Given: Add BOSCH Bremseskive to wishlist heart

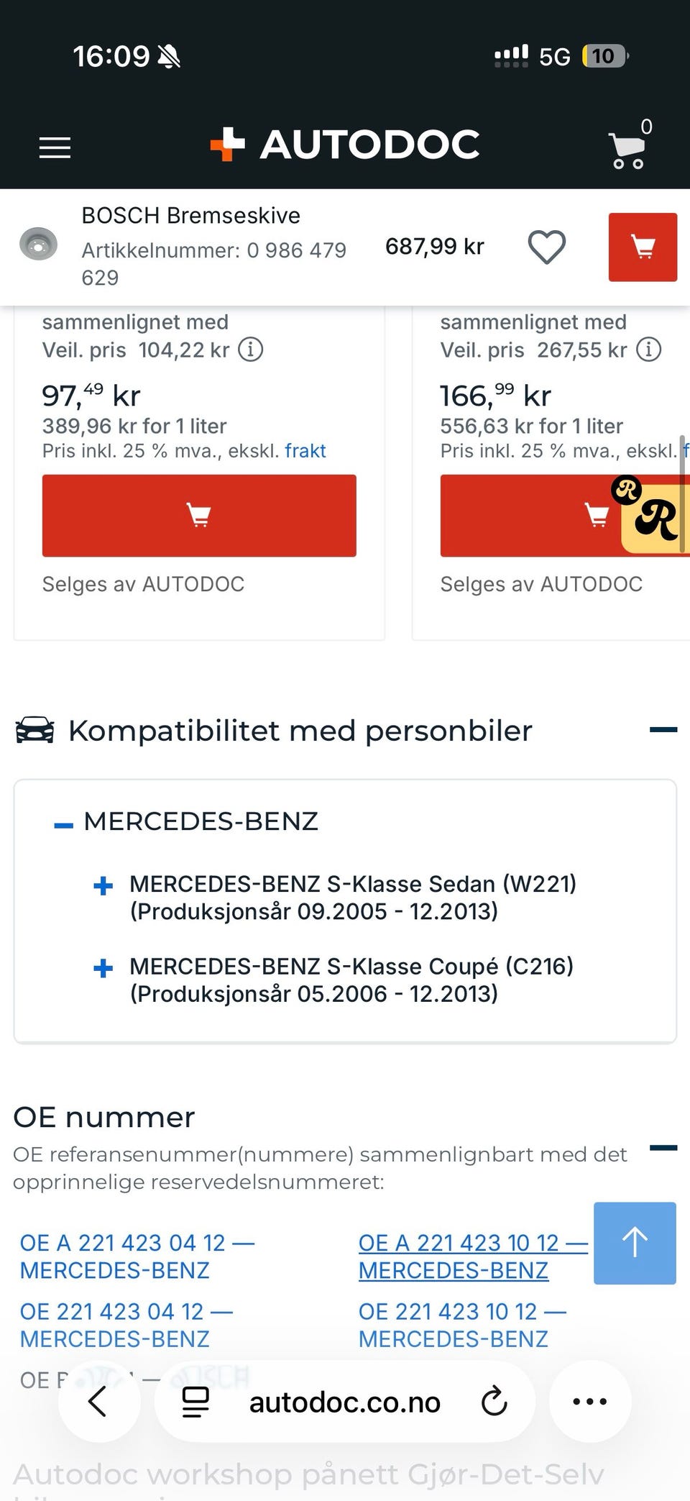Looking at the screenshot, I should 547,247.
